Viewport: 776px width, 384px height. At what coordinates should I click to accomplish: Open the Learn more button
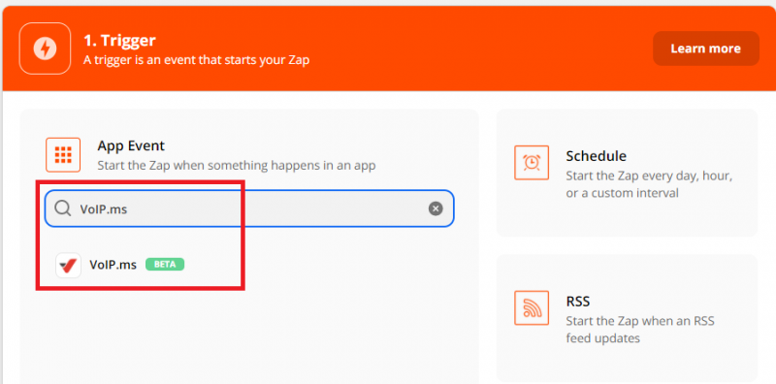[706, 48]
